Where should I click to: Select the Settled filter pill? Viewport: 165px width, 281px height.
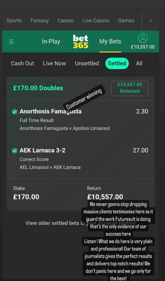(117, 63)
